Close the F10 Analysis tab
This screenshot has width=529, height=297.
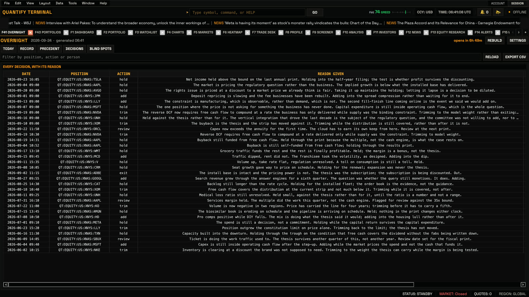tap(369, 32)
